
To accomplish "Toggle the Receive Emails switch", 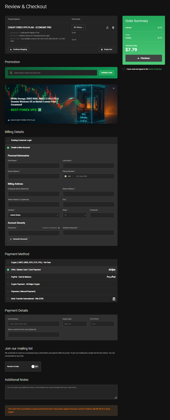I will [34, 367].
